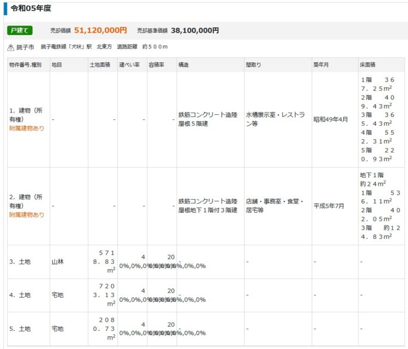The width and height of the screenshot is (408, 349).
Task: Click the green 戸建て badge
Action: (x=20, y=30)
